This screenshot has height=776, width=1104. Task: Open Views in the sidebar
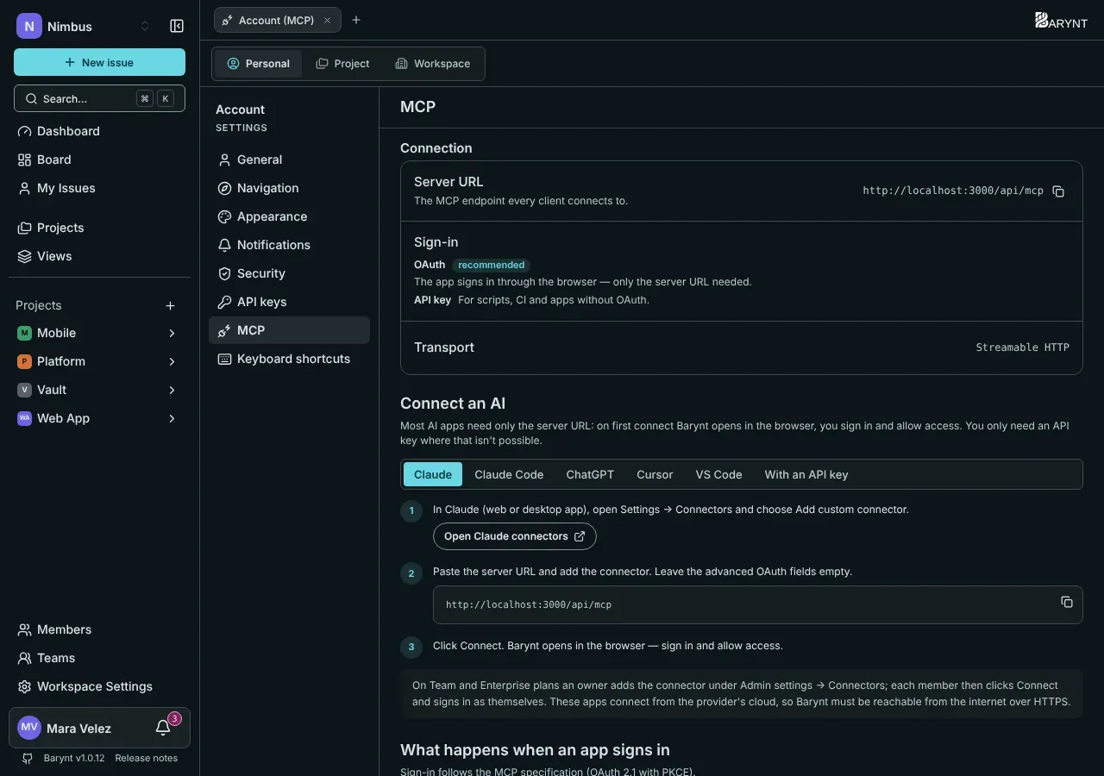99,256
